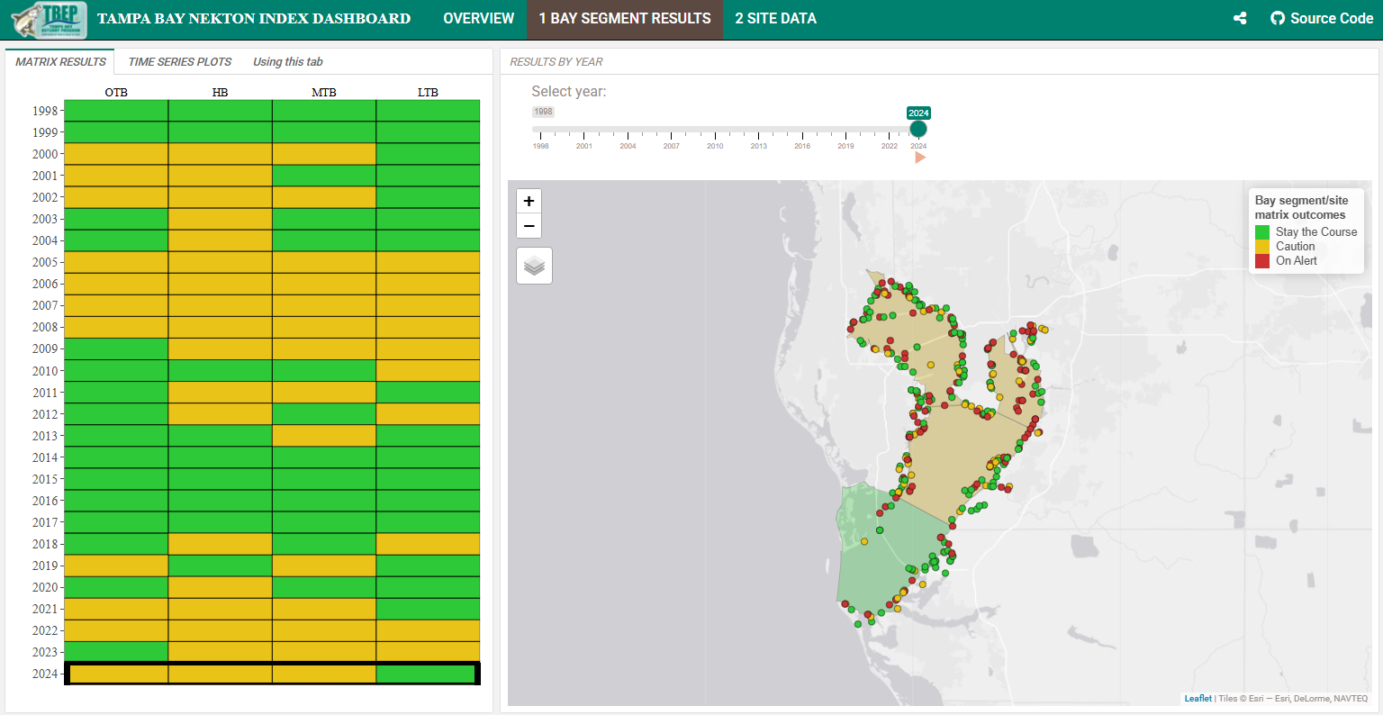Switch to Time Series Plots tab
The image size is (1383, 715).
[180, 62]
